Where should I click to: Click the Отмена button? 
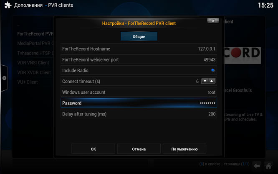(x=139, y=149)
